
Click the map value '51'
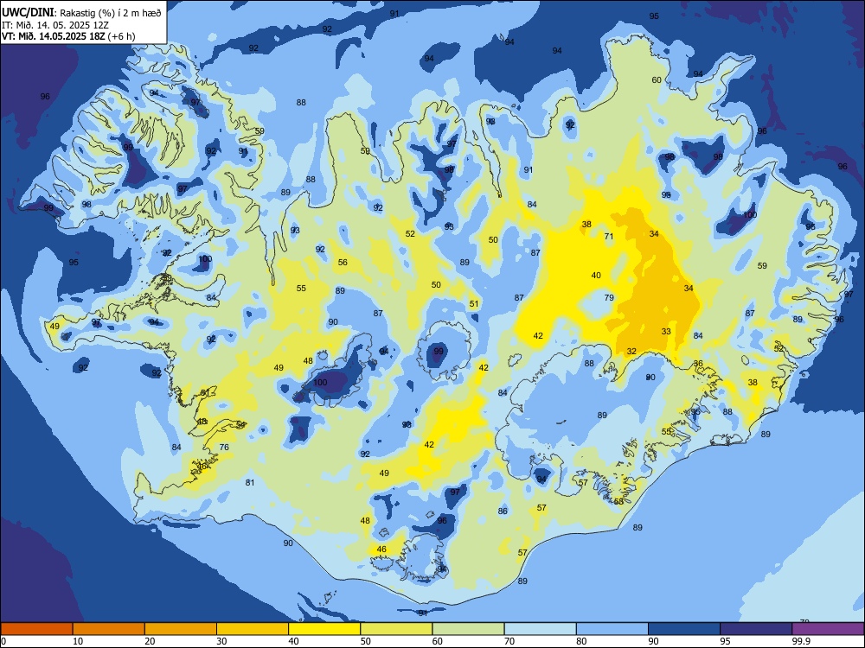[474, 303]
